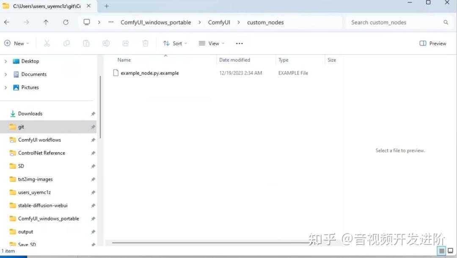Open the See more ellipsis menu

coord(239,43)
